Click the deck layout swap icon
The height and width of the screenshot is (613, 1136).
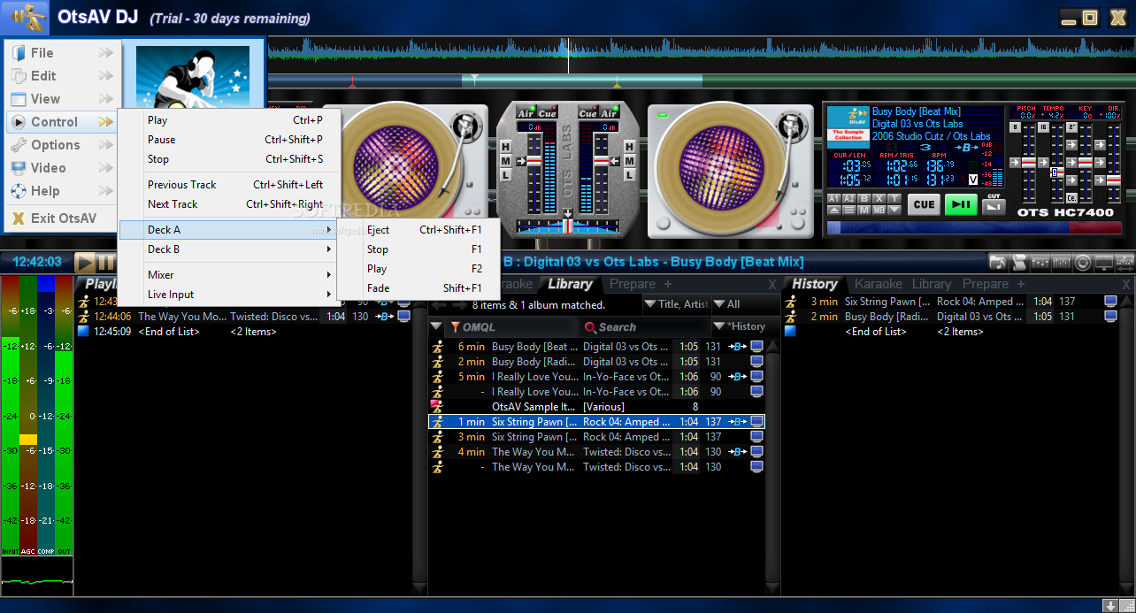[x=1124, y=263]
